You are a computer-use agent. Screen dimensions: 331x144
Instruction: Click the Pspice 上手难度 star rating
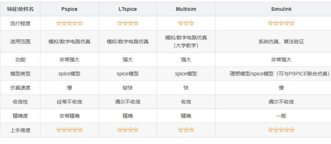[69, 130]
